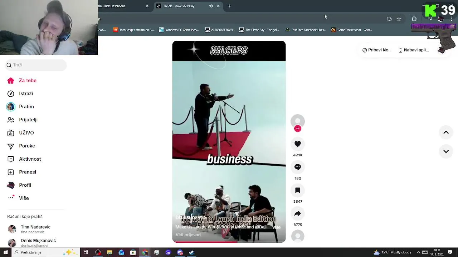Open the Prenesi upload page
This screenshot has width=458, height=257.
click(22, 172)
